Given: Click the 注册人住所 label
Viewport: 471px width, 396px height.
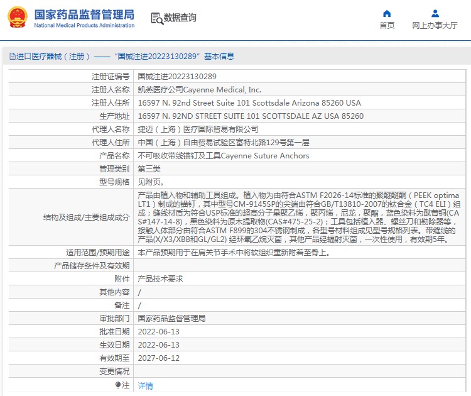Looking at the screenshot, I should [111, 103].
